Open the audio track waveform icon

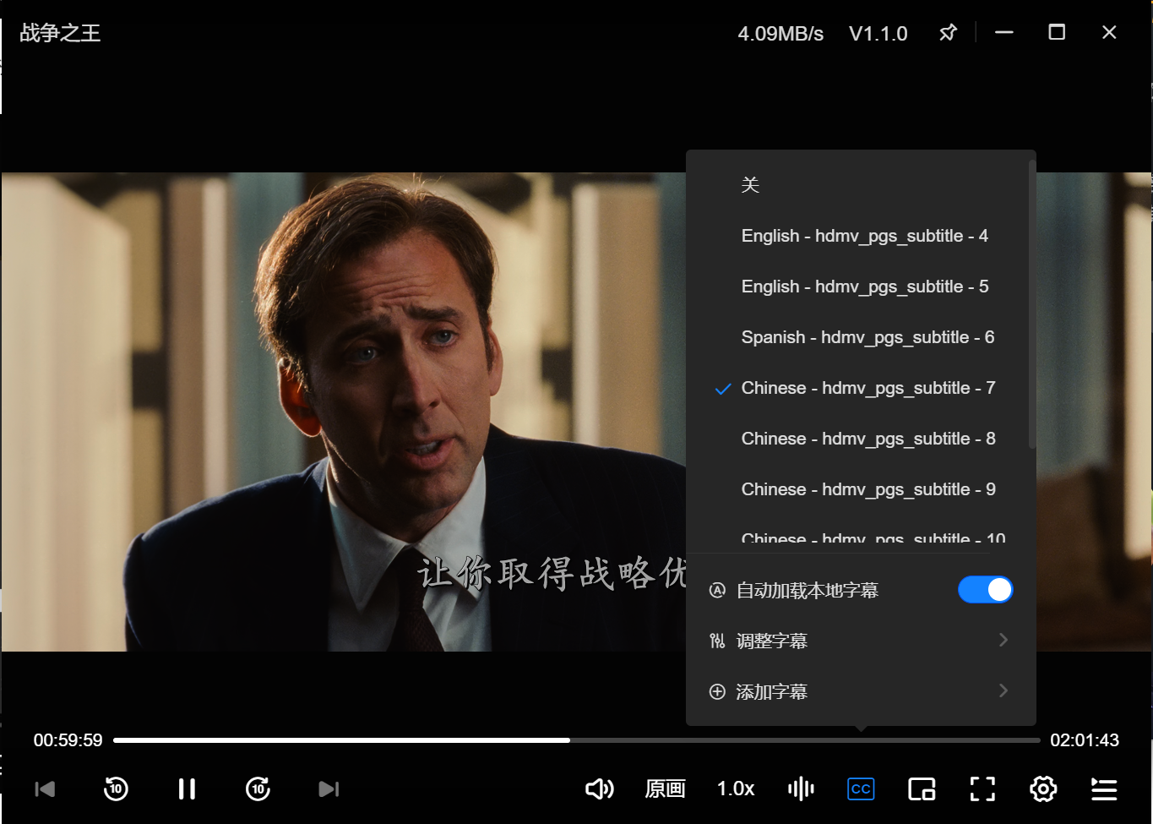(x=801, y=789)
